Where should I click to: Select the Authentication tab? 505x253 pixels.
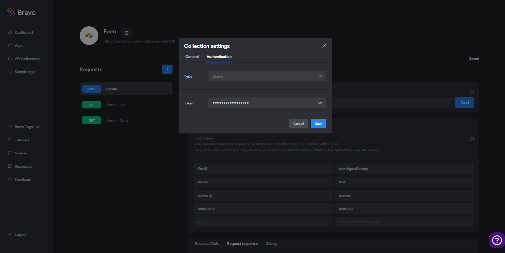click(x=219, y=57)
